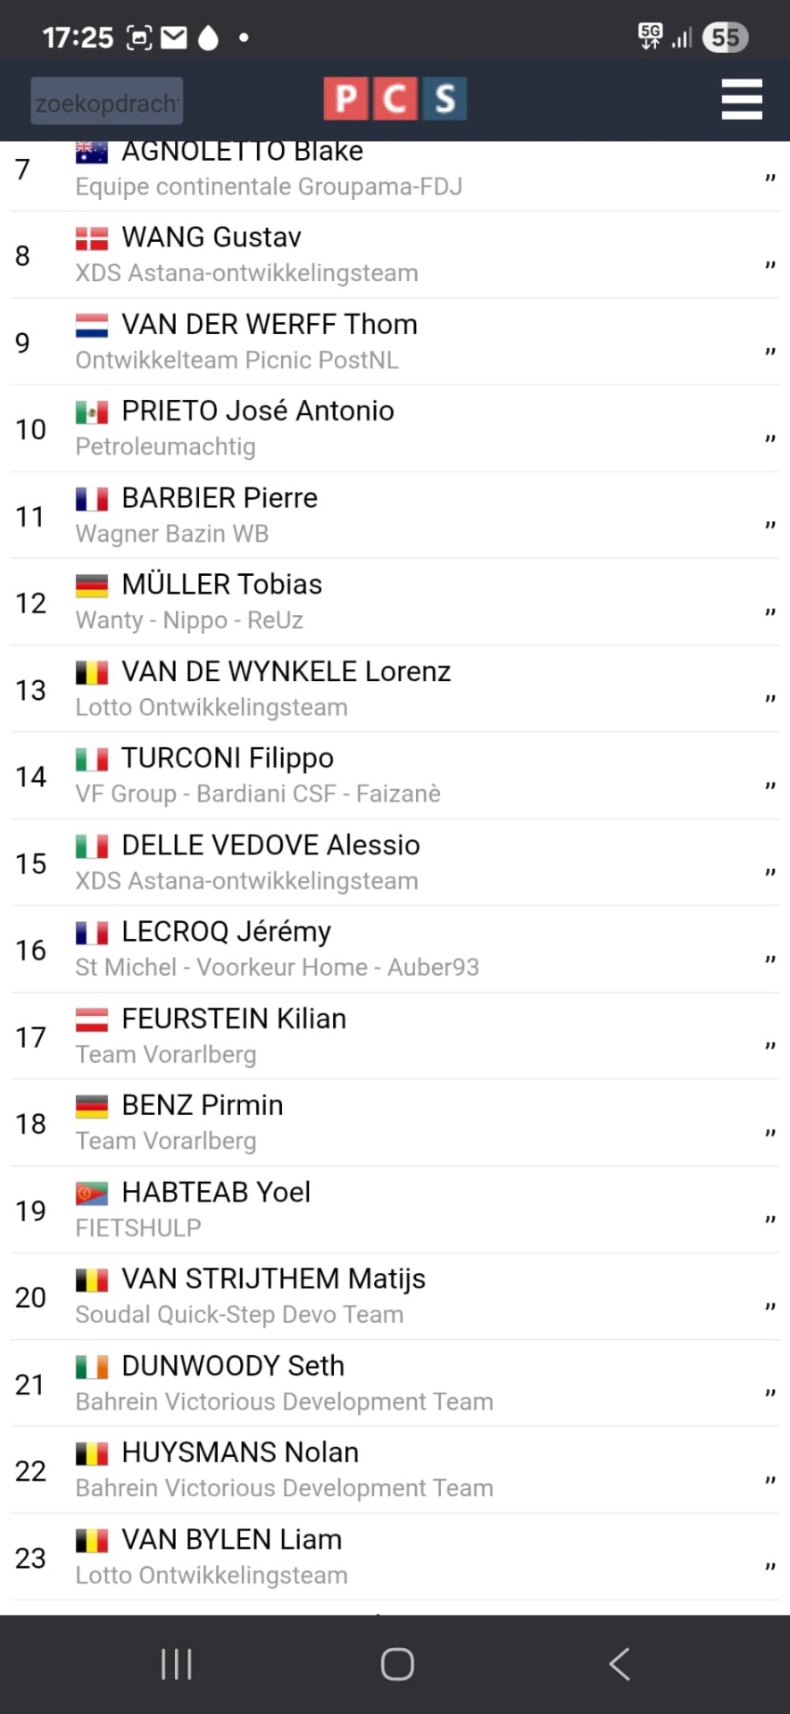
Task: Open rider VAN STRIJTHEM Matijs
Action: point(273,1279)
